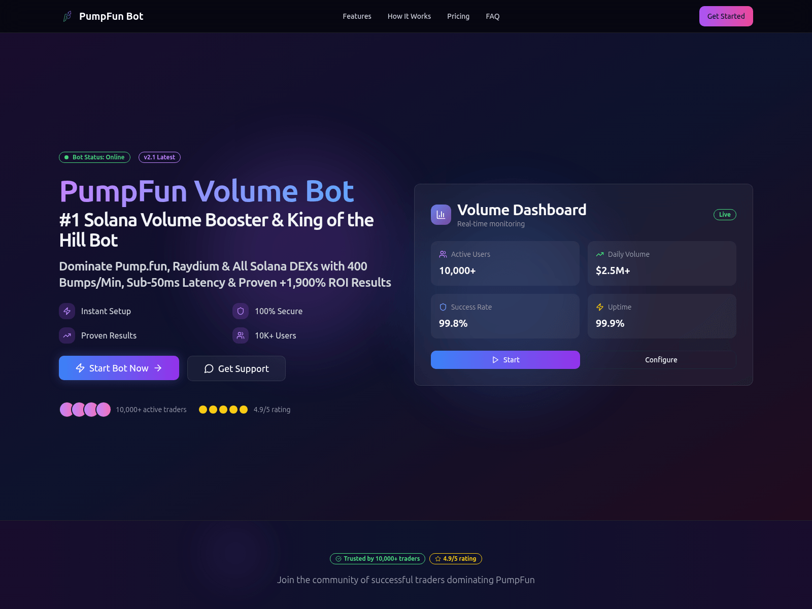Click the 99.8% Success Rate value
The width and height of the screenshot is (812, 609).
[x=453, y=323]
